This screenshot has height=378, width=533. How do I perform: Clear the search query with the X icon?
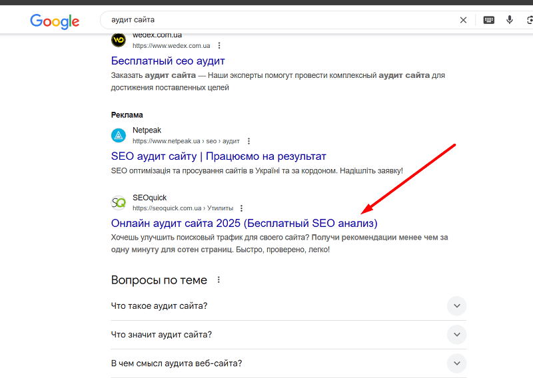coord(463,20)
